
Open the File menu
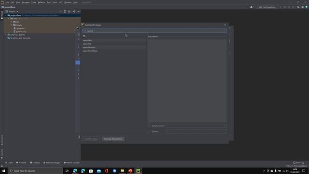[x=7, y=2]
